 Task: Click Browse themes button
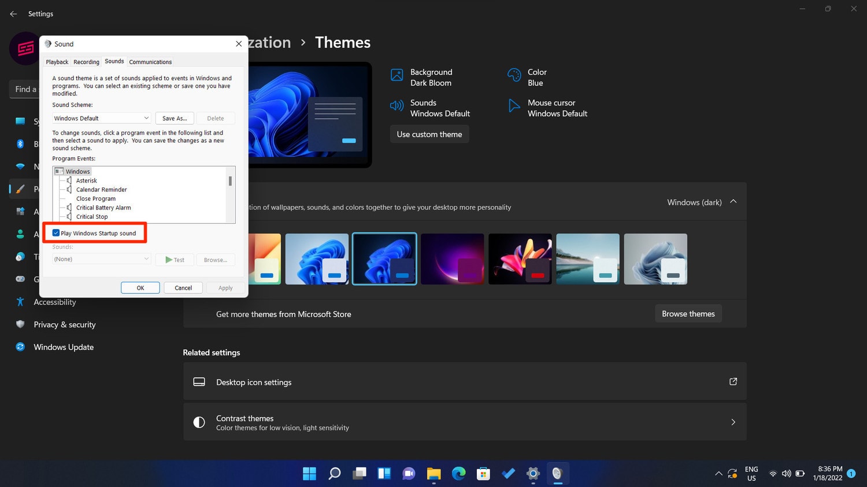pyautogui.click(x=688, y=314)
